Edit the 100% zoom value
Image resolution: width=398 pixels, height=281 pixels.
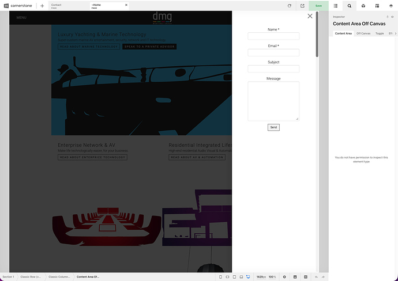point(272,277)
